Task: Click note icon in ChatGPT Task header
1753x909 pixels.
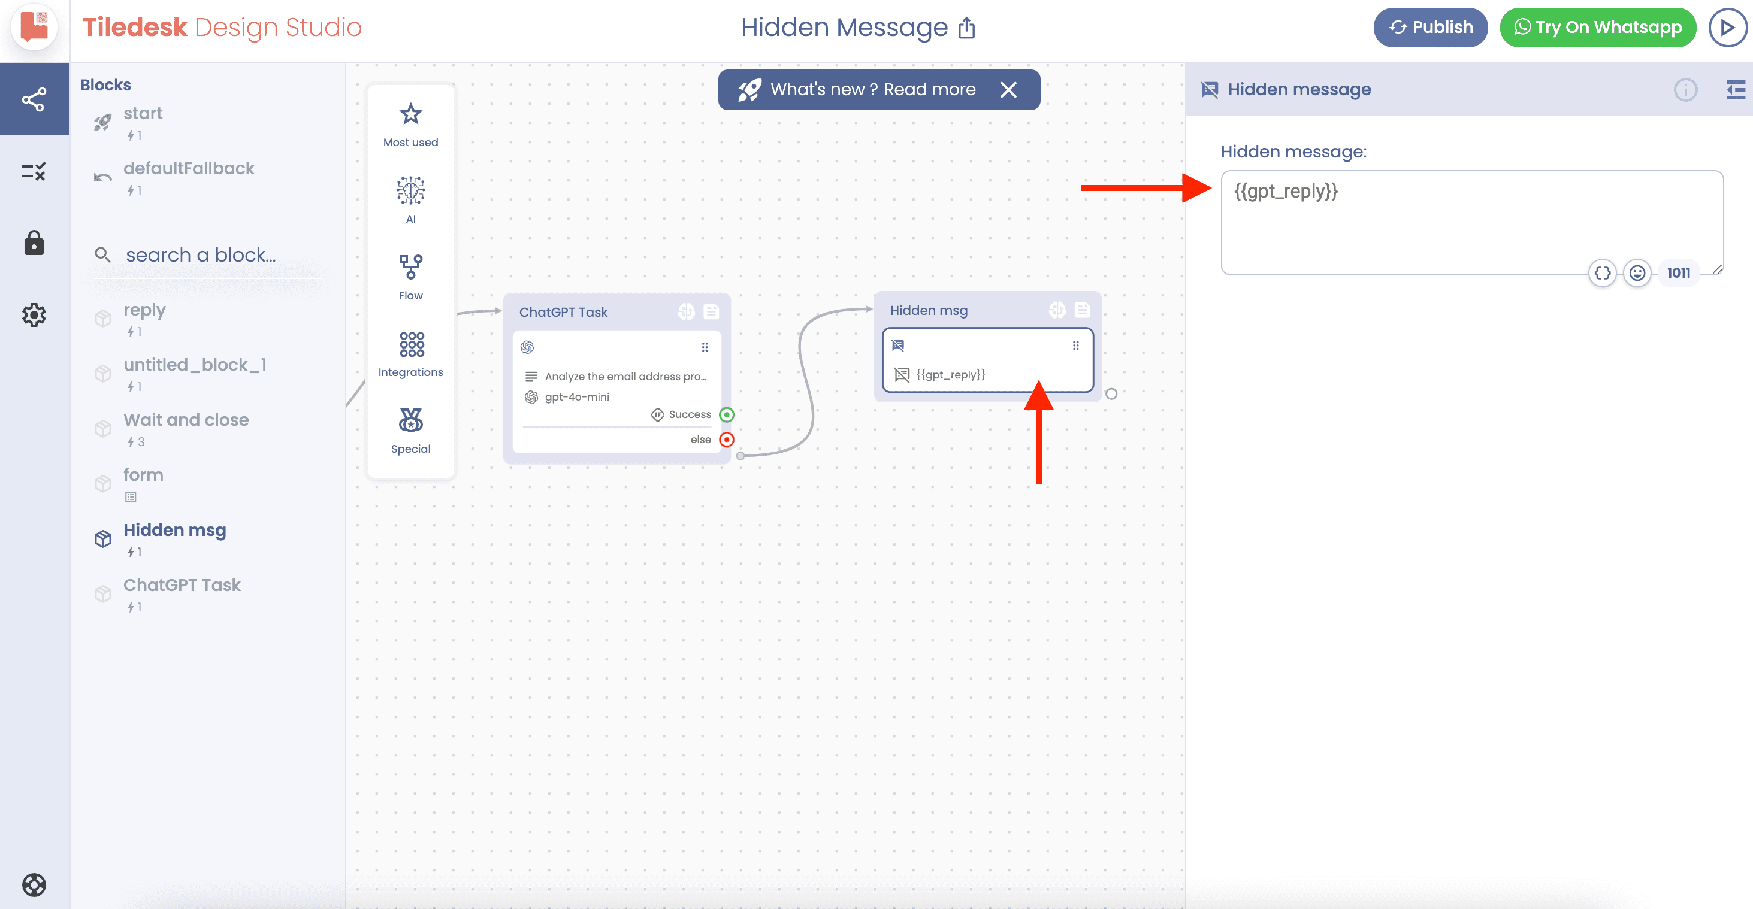Action: 711,311
